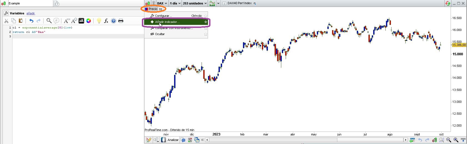Click the drawing pencil tool icon

(149, 140)
